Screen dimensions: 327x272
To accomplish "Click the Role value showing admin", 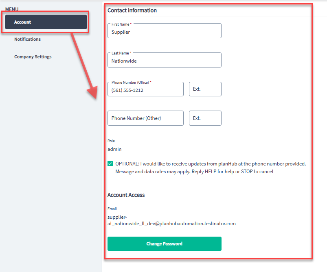I will click(x=114, y=149).
